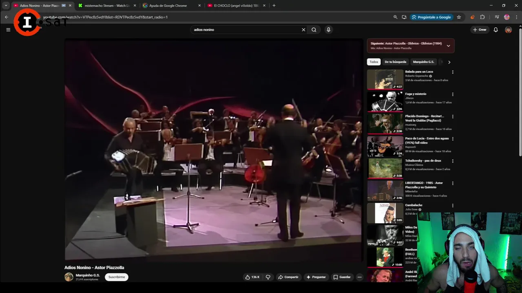
Task: Select the Todos filter chip
Action: coord(374,62)
